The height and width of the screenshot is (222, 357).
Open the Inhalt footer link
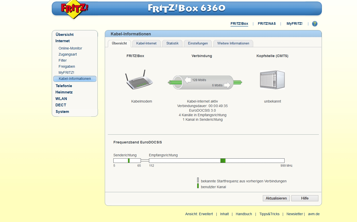(x=224, y=214)
